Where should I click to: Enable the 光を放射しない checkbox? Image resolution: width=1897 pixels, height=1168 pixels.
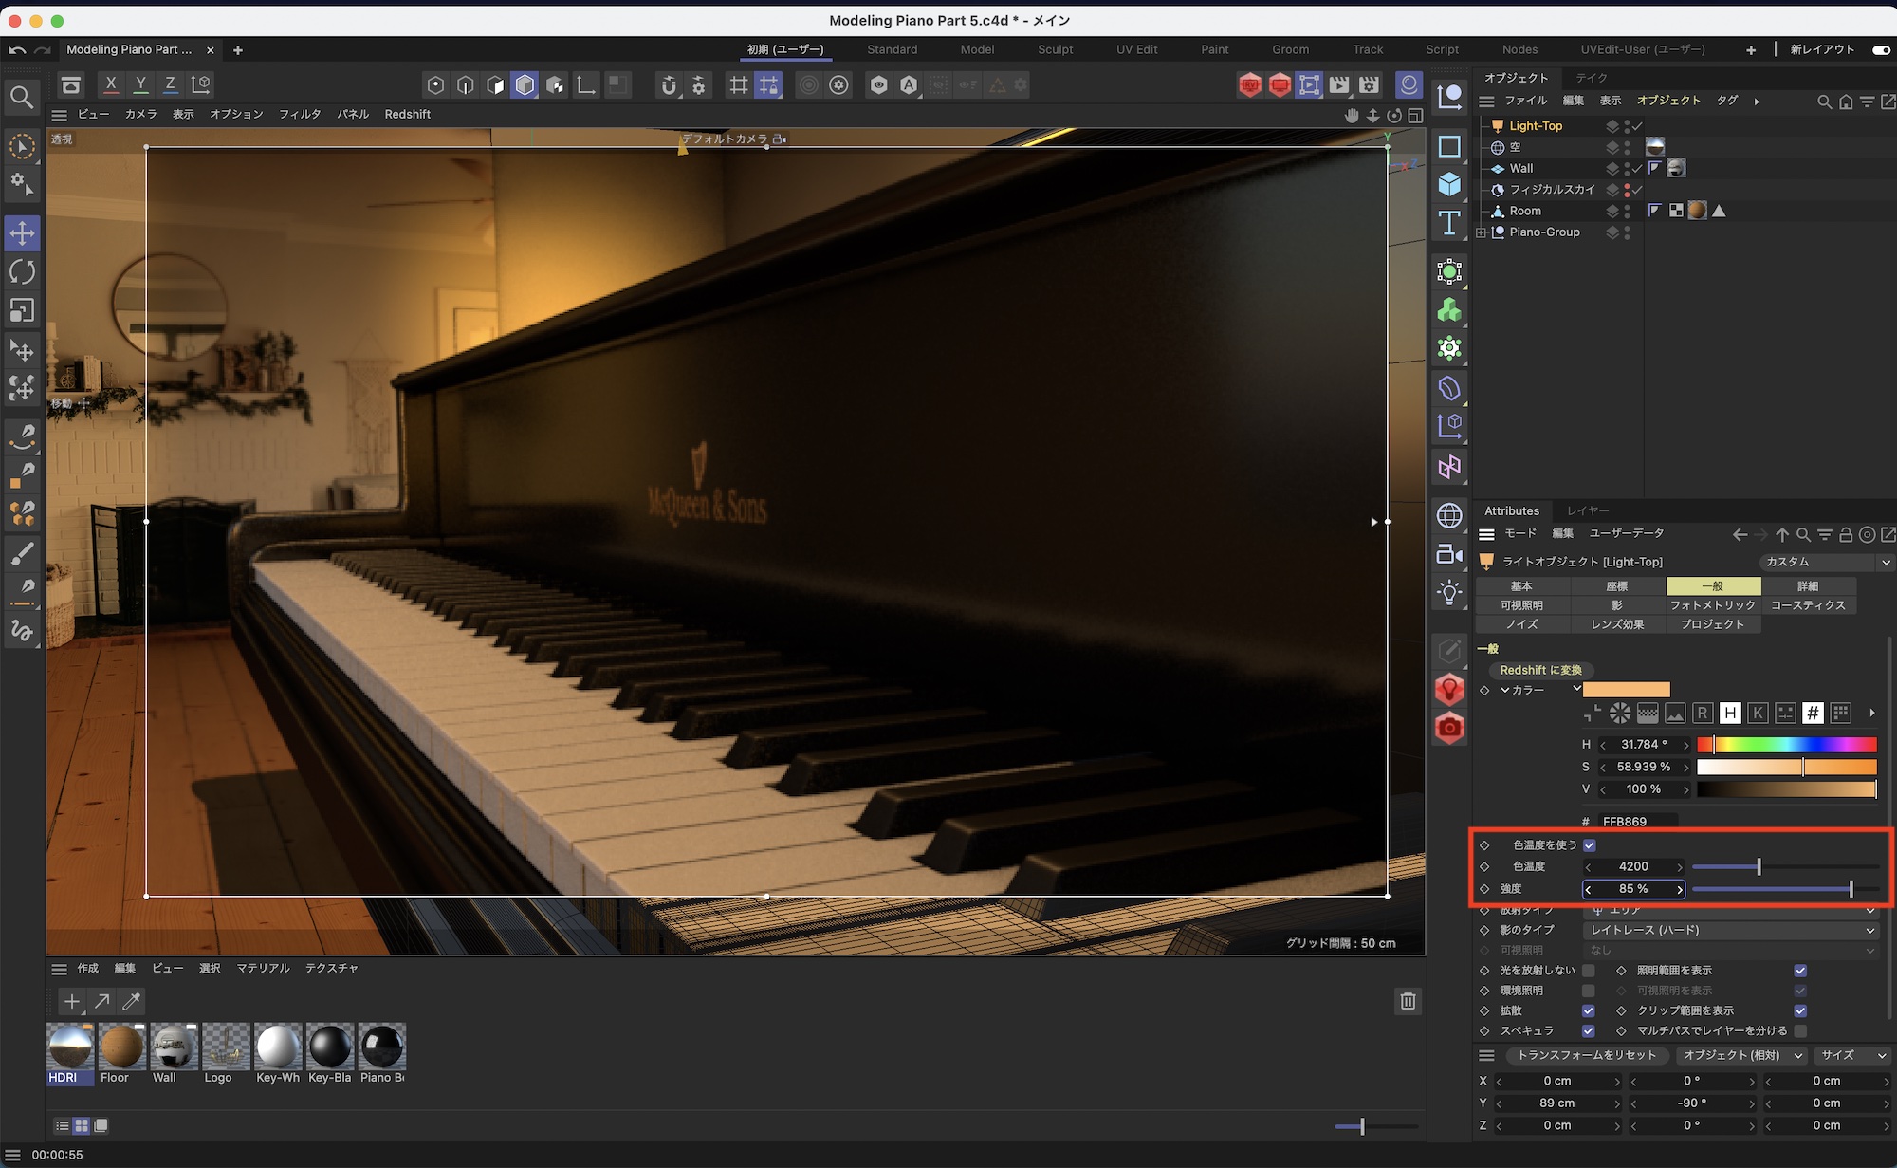[1589, 971]
